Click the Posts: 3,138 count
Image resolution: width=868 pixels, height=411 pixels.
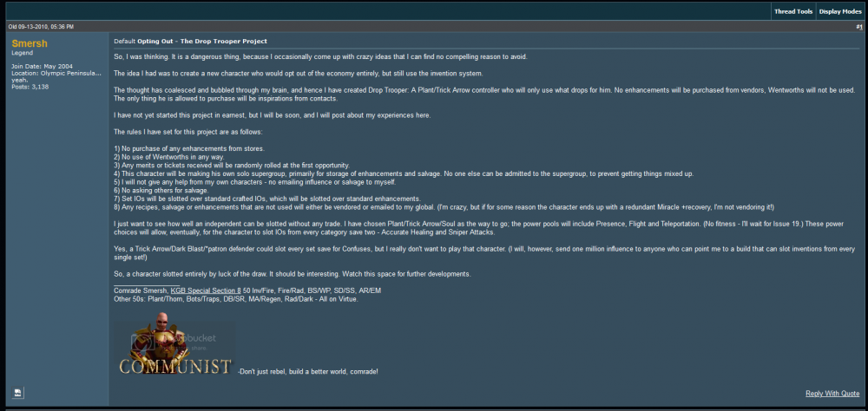30,87
